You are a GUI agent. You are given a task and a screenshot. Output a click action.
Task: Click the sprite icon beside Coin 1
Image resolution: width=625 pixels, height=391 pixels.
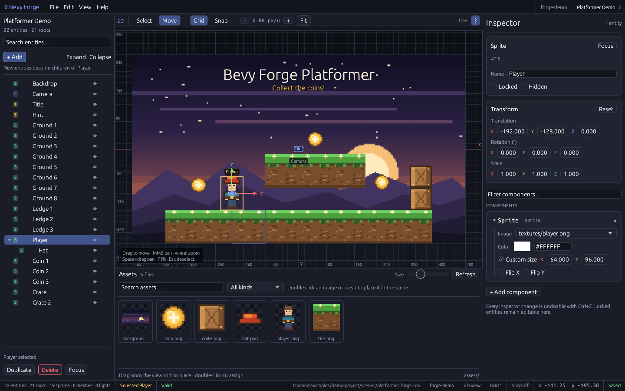(16, 261)
